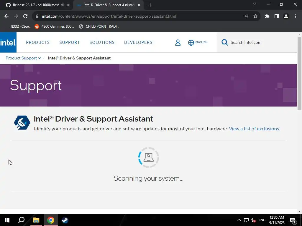Click the scanning laptop spinner icon
This screenshot has width=302, height=226.
pyautogui.click(x=149, y=157)
